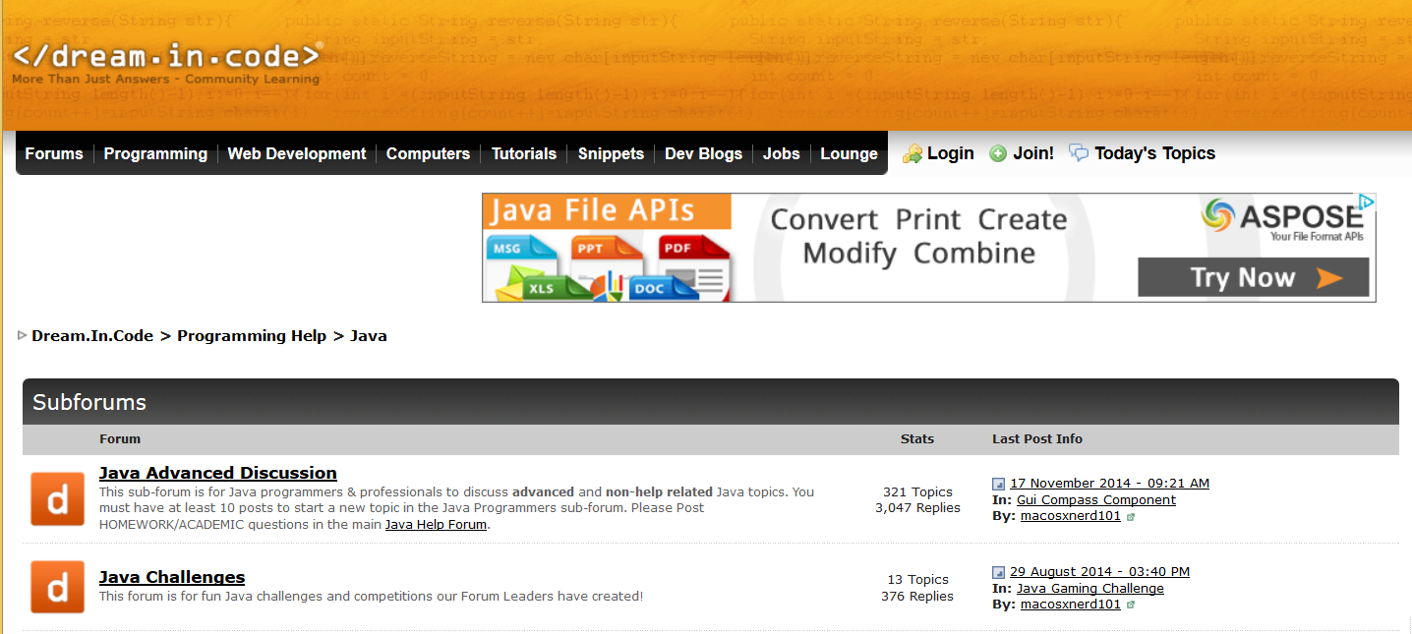View macosxnerd101 profile in Java Challenges row
1412x634 pixels.
click(x=1071, y=605)
